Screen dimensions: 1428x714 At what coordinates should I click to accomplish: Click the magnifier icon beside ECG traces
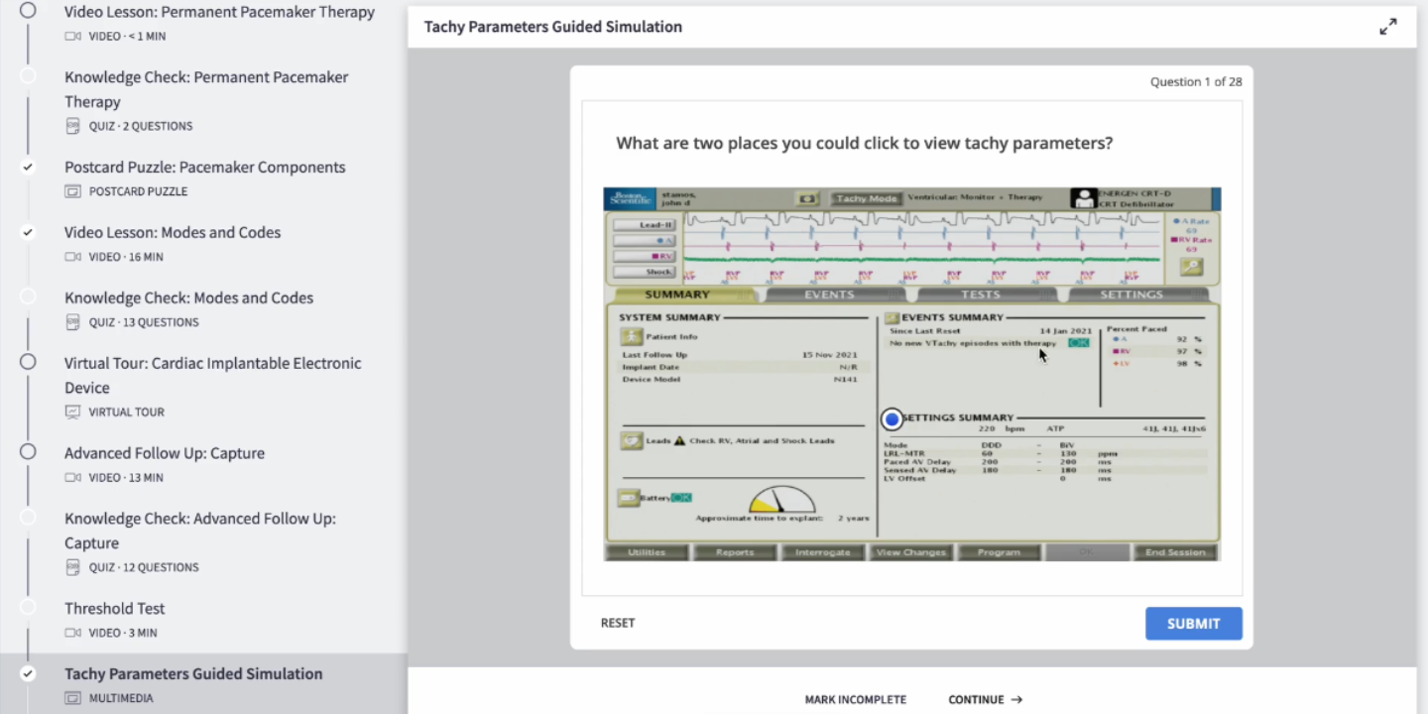(x=1191, y=266)
